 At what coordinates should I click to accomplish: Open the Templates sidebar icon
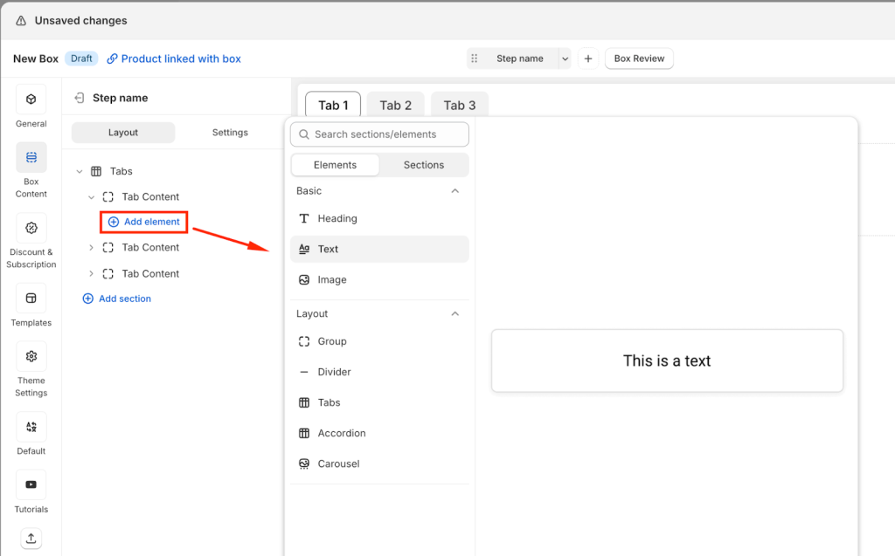[31, 299]
